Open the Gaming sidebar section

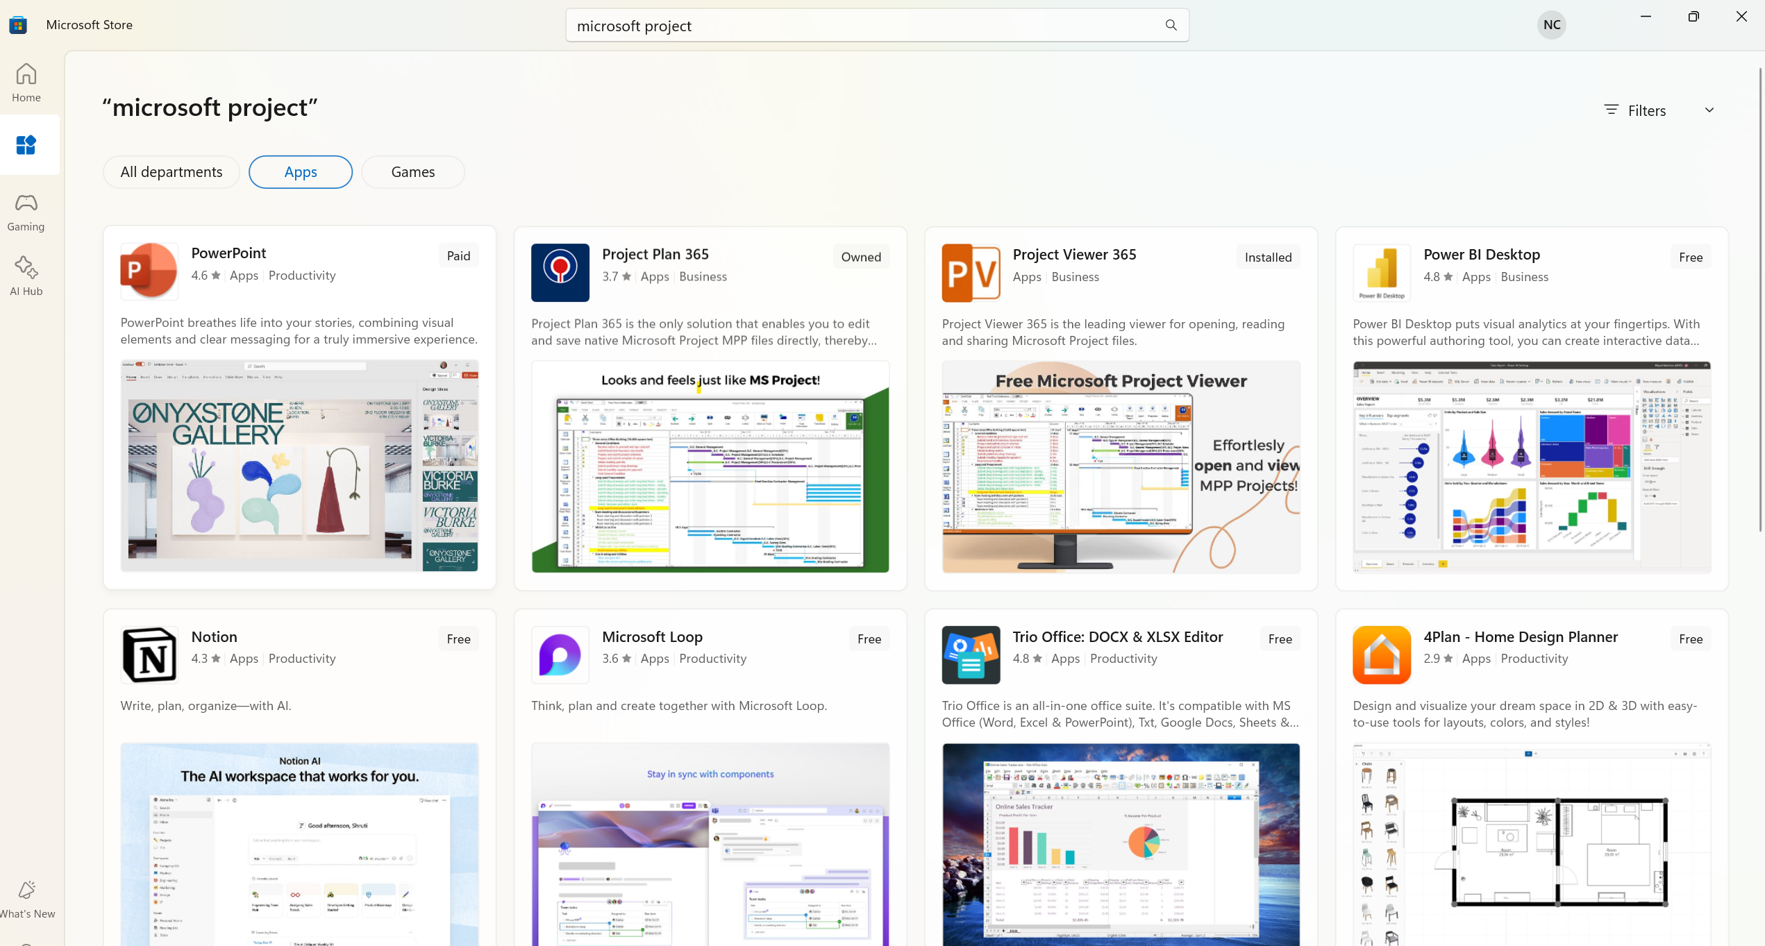(26, 212)
